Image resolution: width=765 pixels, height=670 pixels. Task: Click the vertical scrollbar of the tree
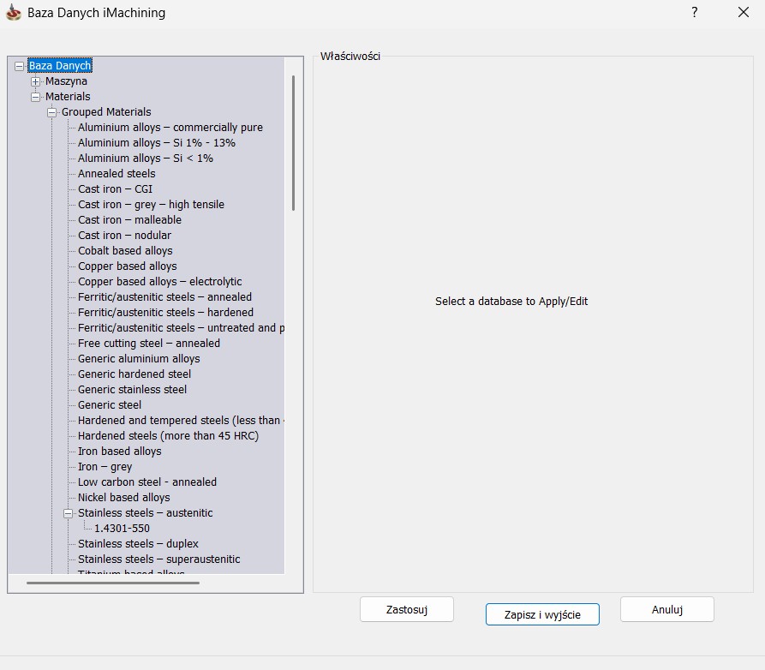click(x=293, y=143)
